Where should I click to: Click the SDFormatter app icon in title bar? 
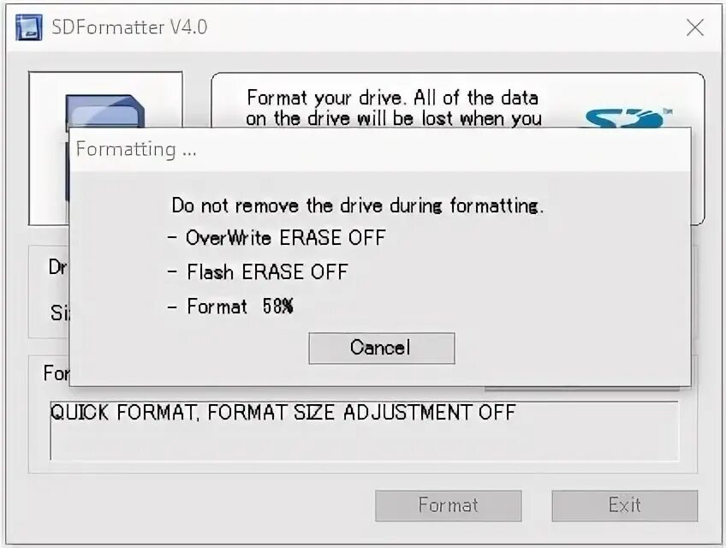point(29,27)
